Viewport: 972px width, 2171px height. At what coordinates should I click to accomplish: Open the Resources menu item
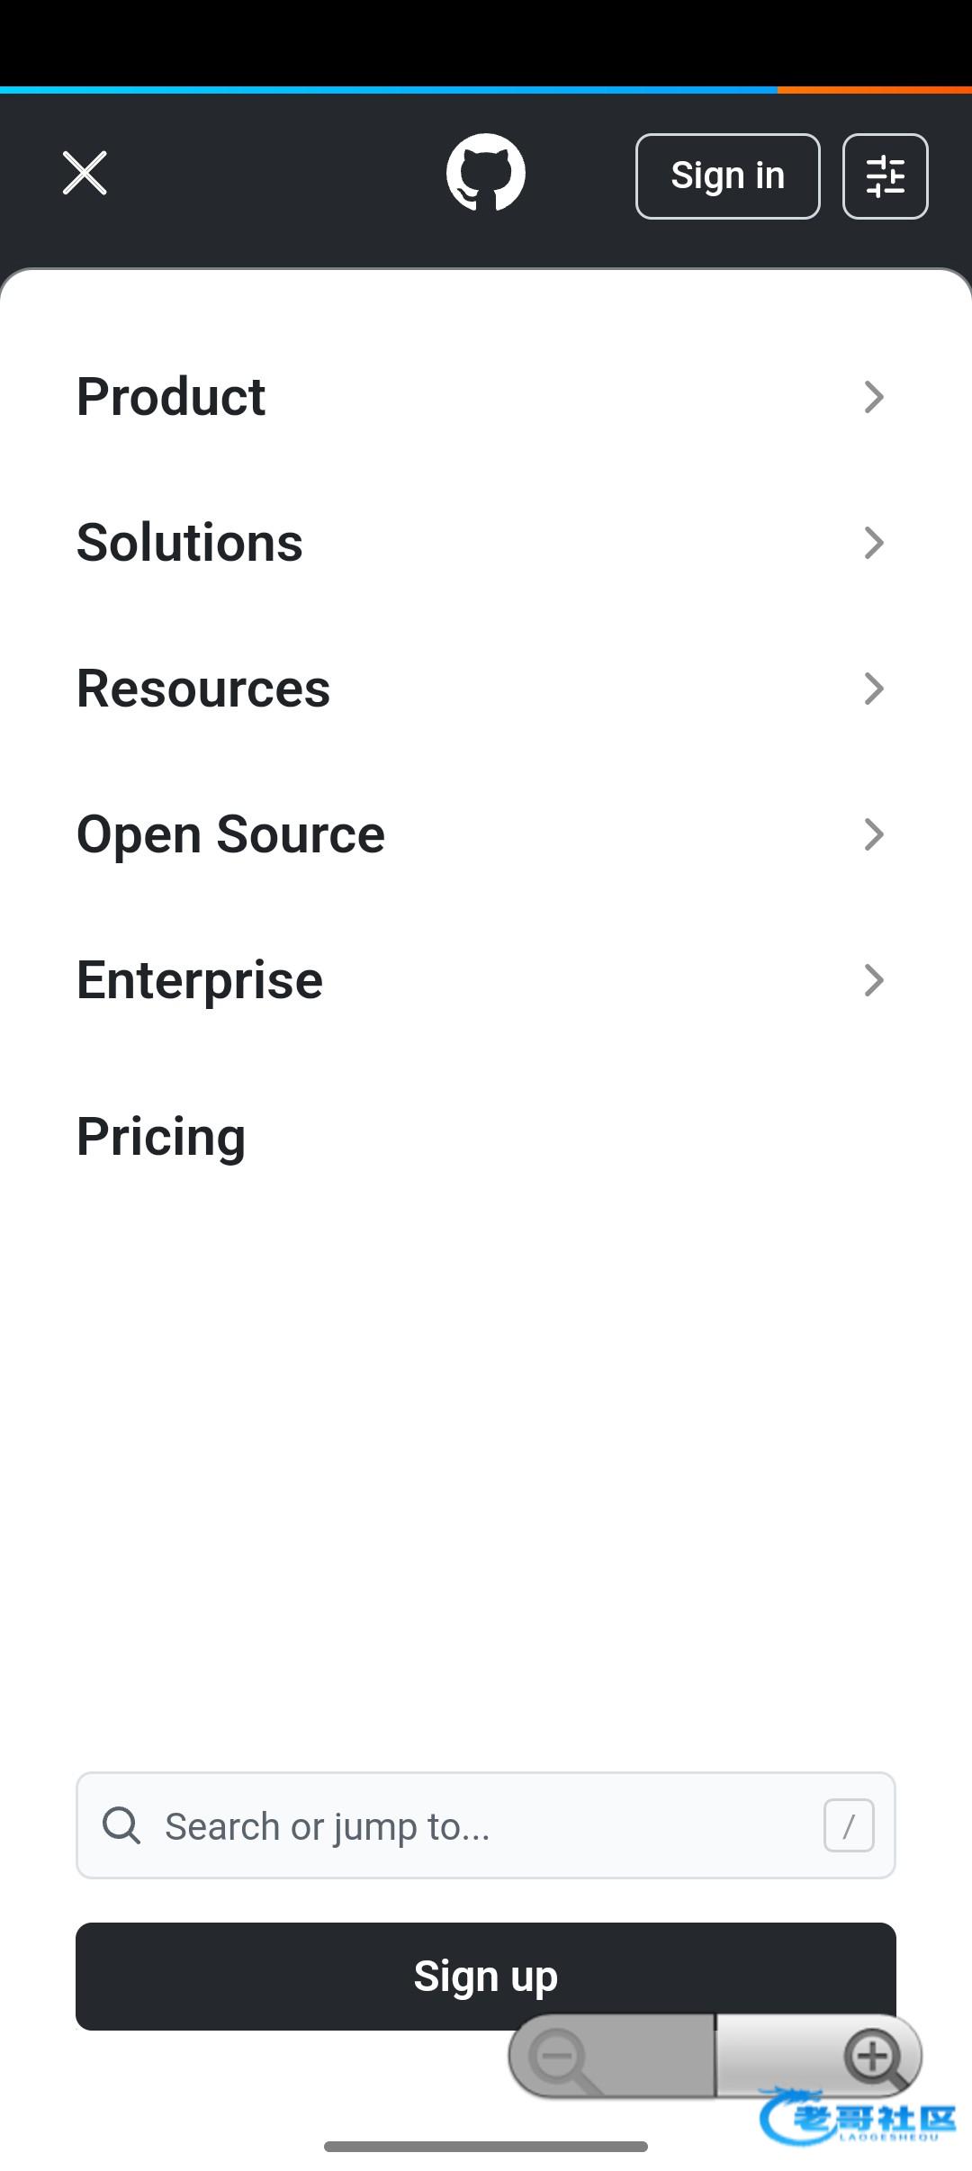pyautogui.click(x=203, y=689)
